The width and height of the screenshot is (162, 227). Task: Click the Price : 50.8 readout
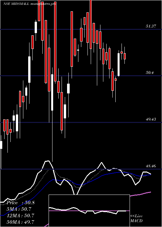[x=21, y=203]
